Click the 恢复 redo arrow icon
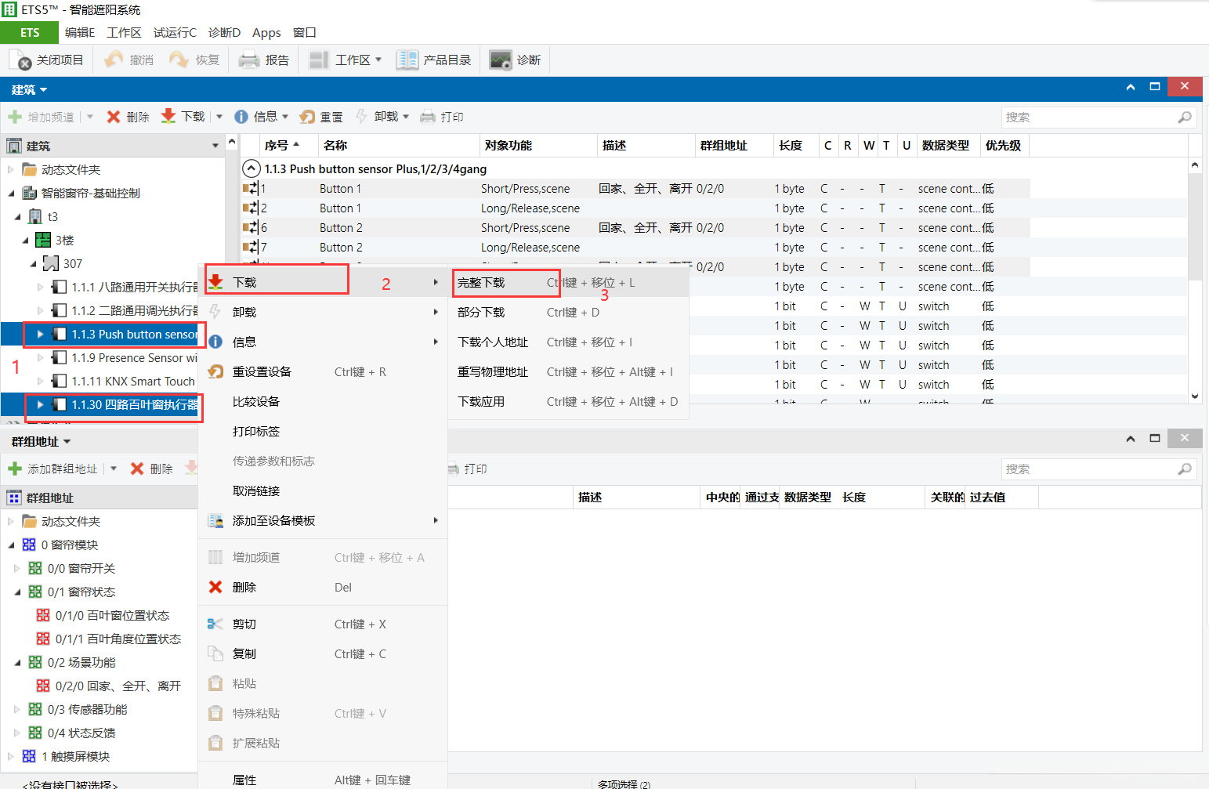Image resolution: width=1209 pixels, height=789 pixels. [x=179, y=60]
